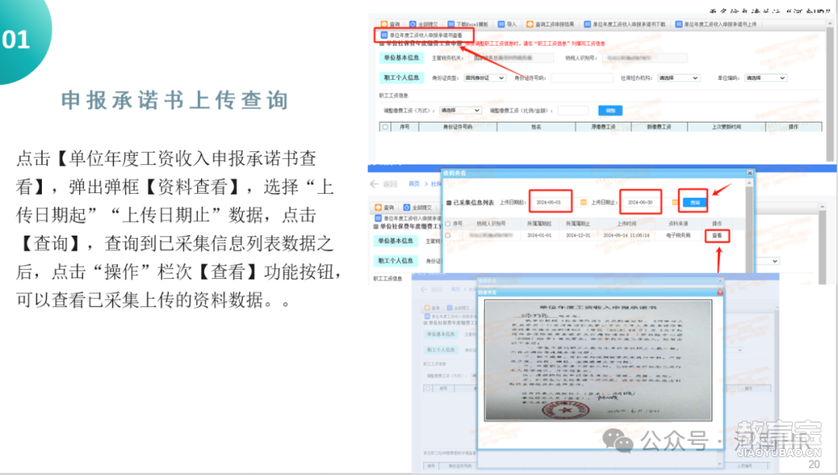Click the 查询工资申报结果 toolbar icon

coord(530,25)
